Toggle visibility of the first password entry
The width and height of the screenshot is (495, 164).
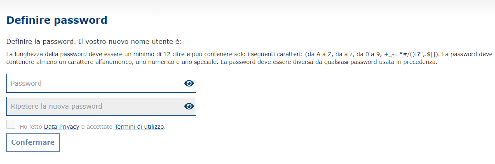point(189,83)
